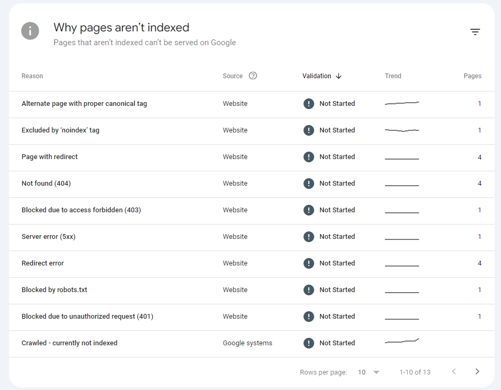The image size is (501, 390).
Task: Go to previous page of results
Action: tap(454, 371)
